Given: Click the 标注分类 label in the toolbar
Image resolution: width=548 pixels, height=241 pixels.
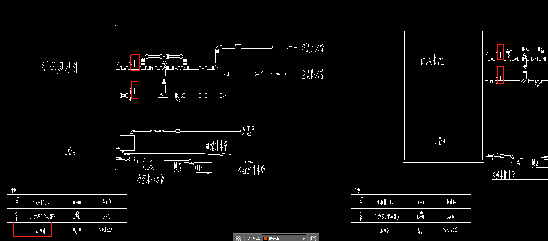Looking at the screenshot, I should click(252, 239).
